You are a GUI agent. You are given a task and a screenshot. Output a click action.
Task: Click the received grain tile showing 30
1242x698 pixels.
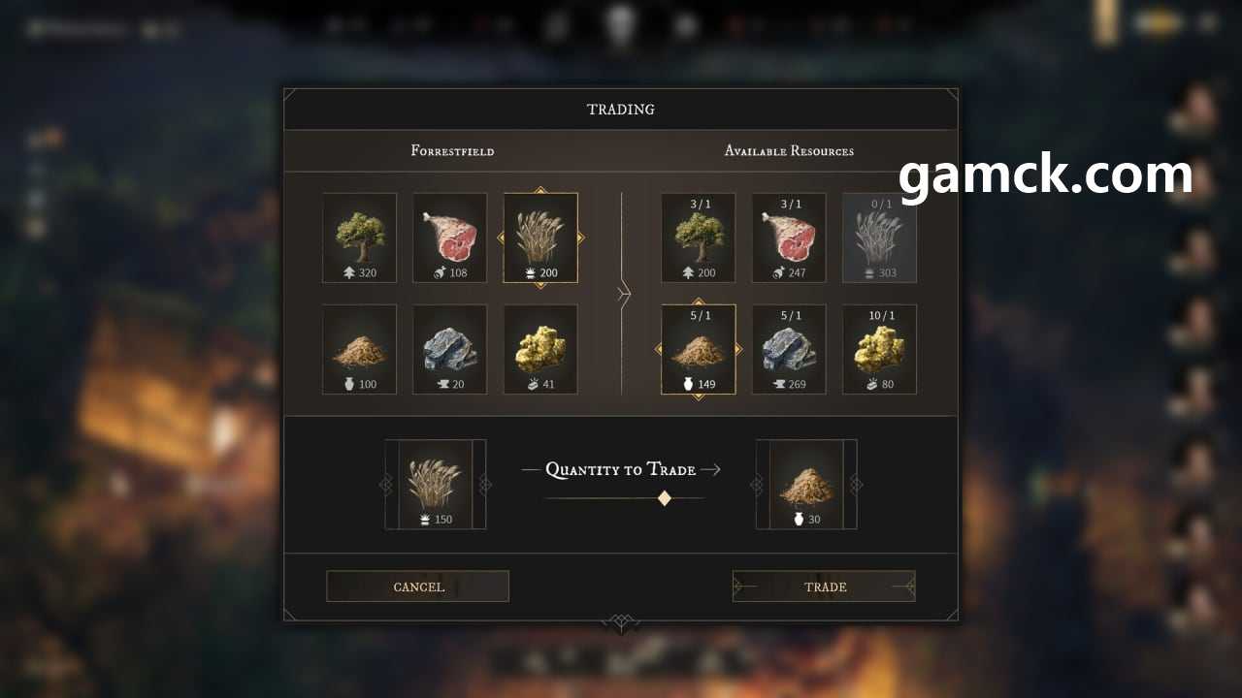pyautogui.click(x=806, y=485)
